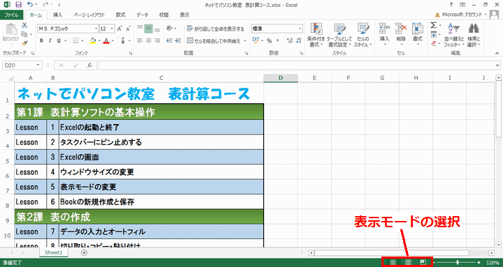Switch to the データ tab
Screen dimensions: 503x267
[143, 15]
